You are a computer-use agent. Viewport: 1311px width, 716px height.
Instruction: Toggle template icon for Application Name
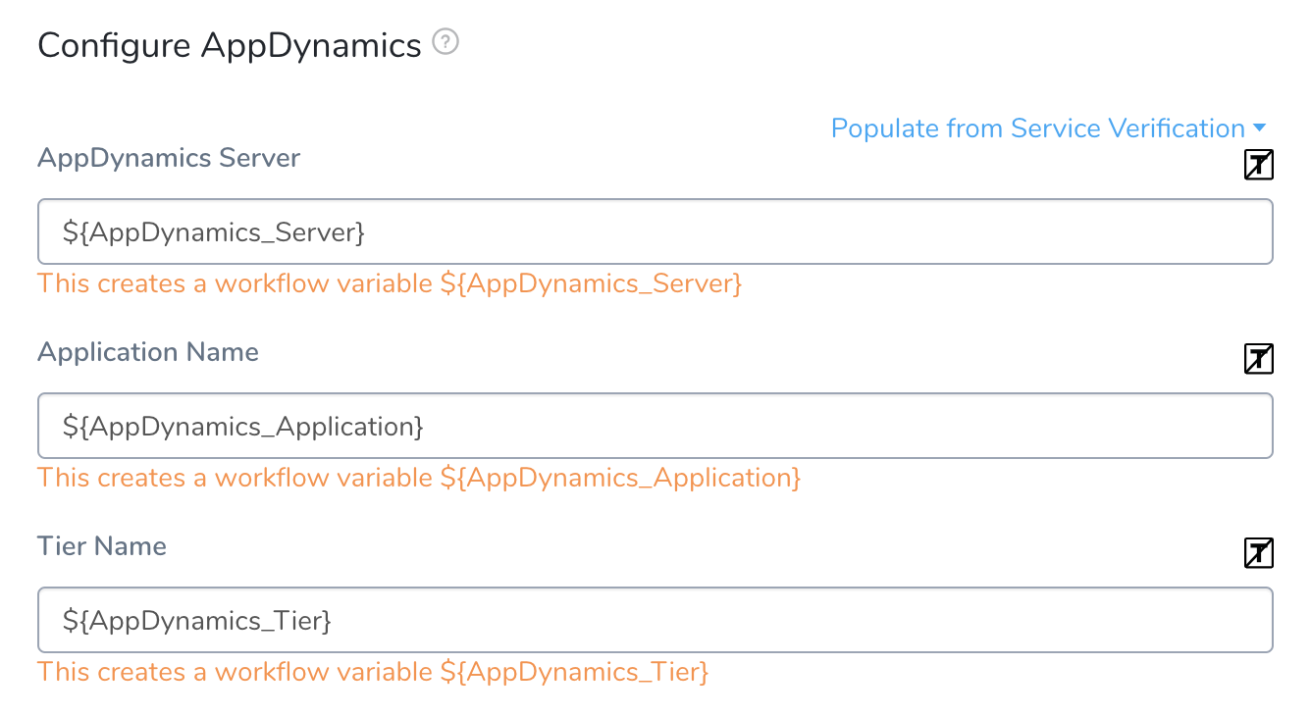1258,359
